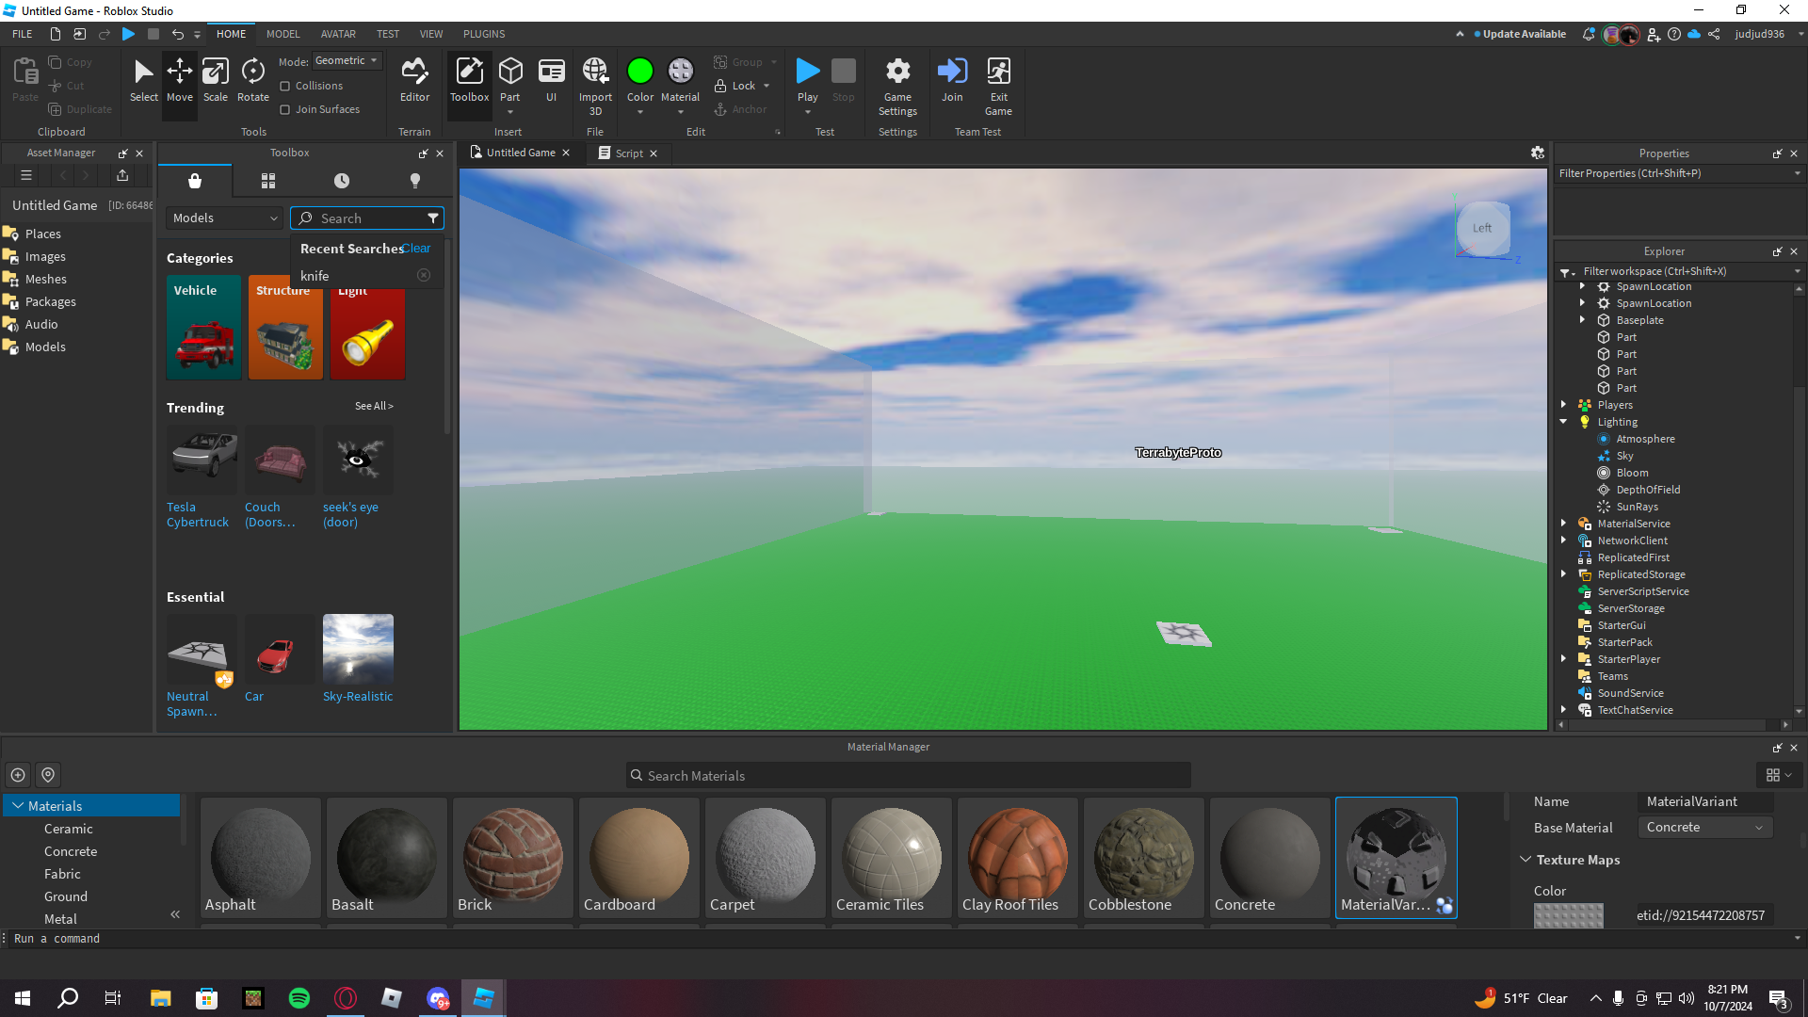The width and height of the screenshot is (1808, 1017).
Task: Click See All trending link
Action: 374,406
